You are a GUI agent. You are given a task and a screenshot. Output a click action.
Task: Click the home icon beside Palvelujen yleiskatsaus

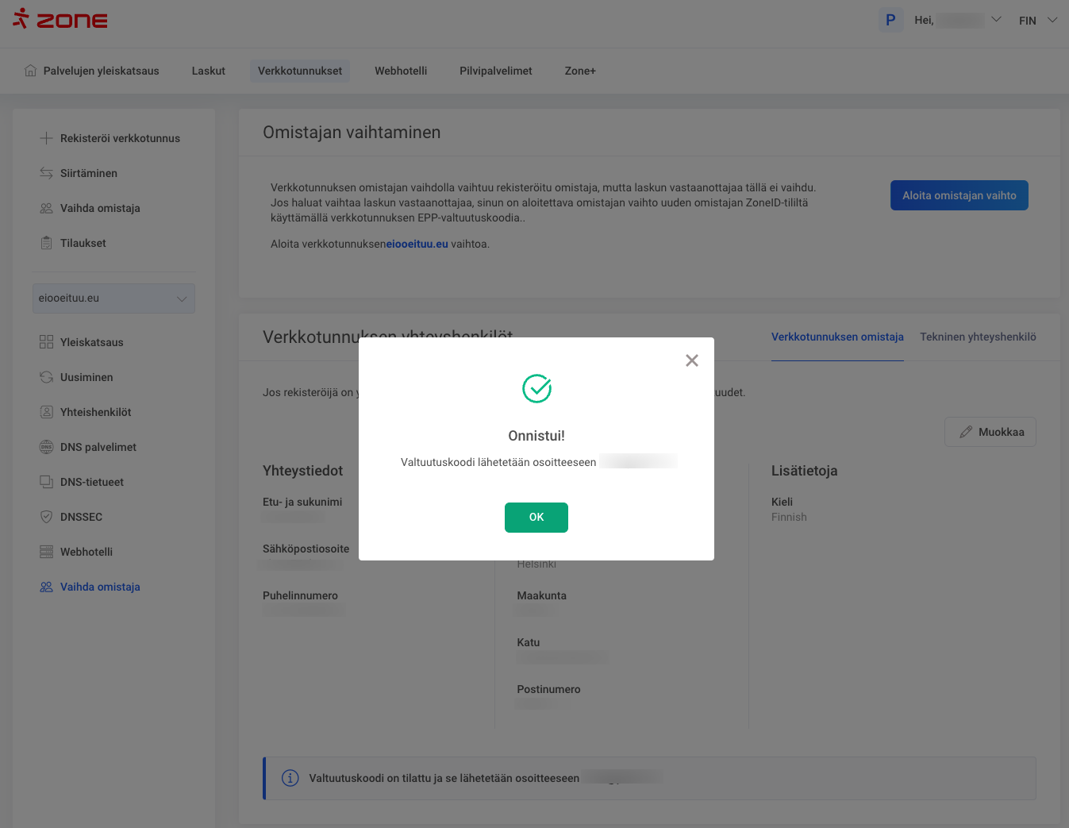click(x=30, y=71)
